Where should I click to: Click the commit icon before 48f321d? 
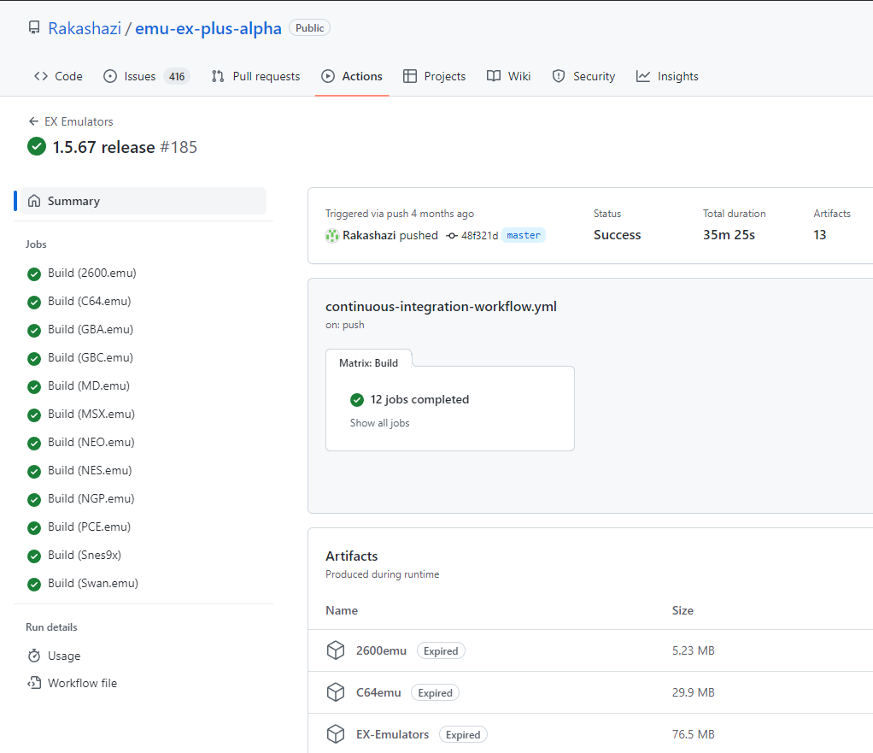452,236
